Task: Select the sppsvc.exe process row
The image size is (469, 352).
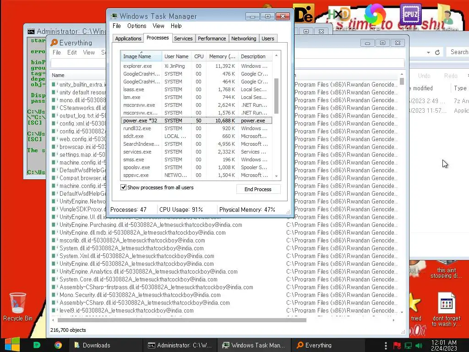Action: point(196,175)
